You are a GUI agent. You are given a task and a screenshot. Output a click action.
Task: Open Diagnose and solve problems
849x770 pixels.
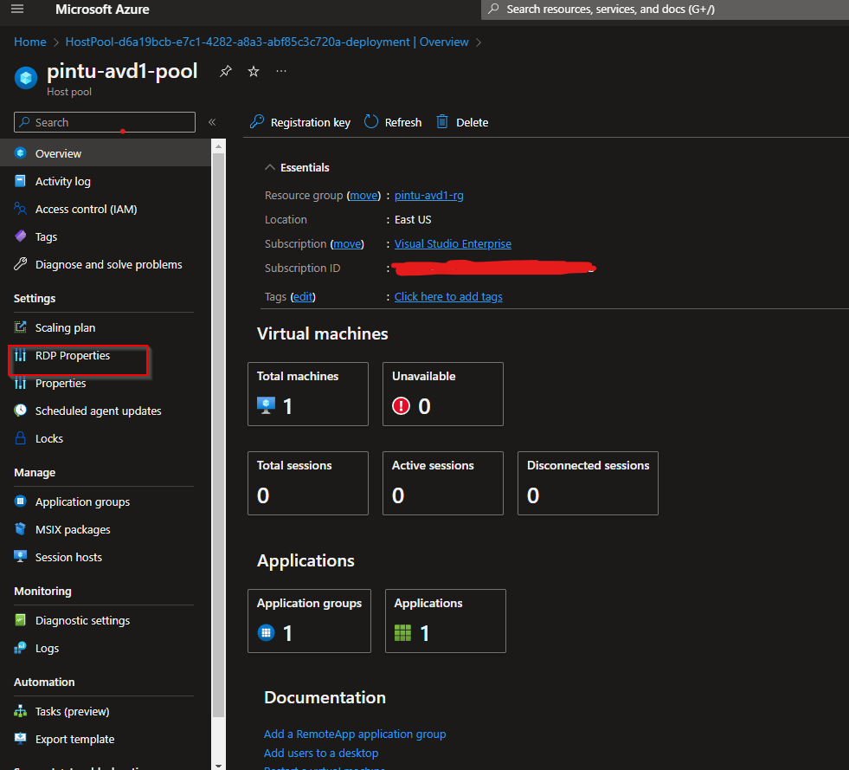(105, 264)
